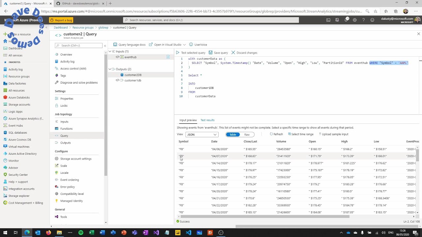Screen dimensions: 422x237
Task: Open directory and subscription filter icon
Action: tap(337, 20)
